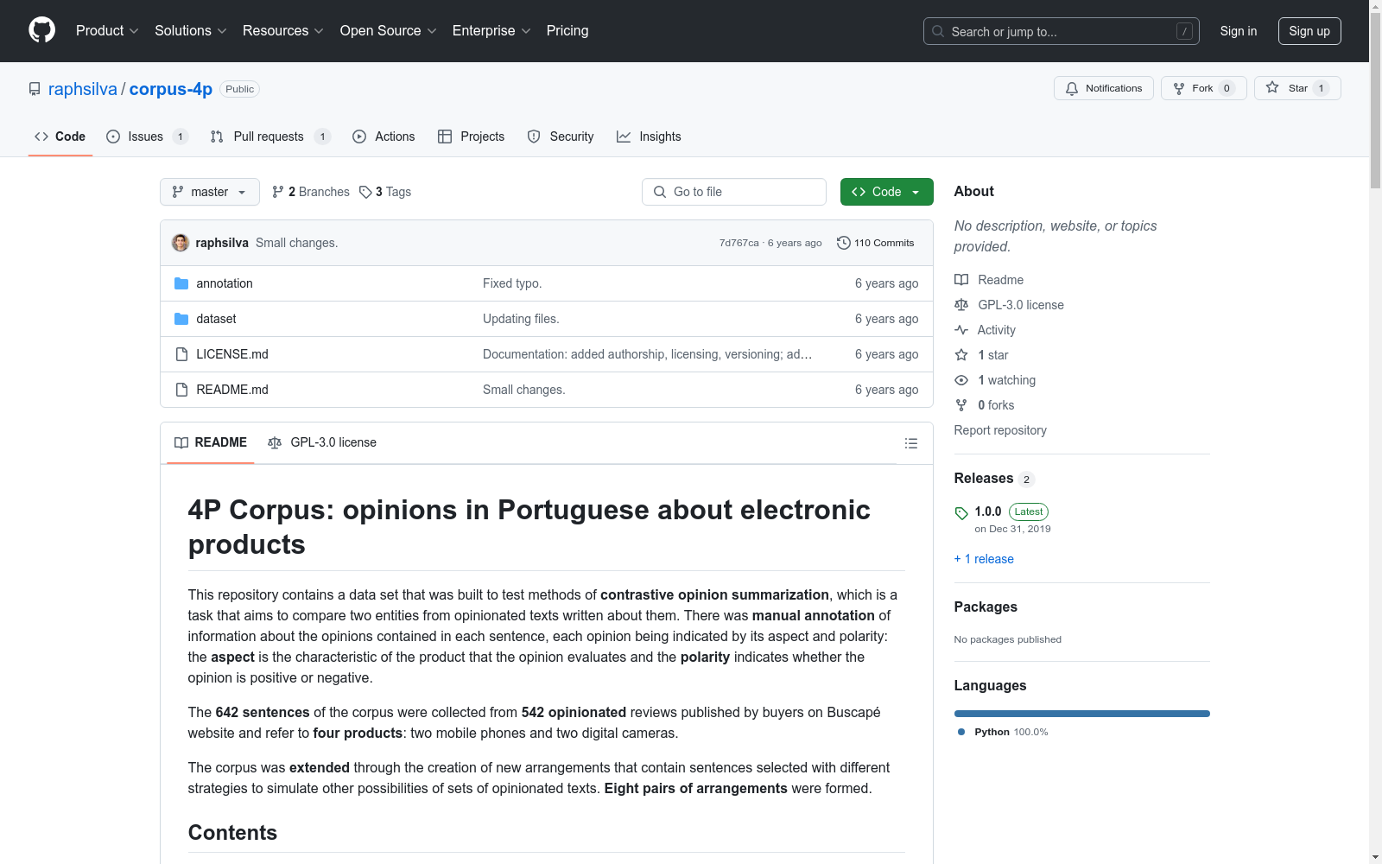Click the eye icon beside 1 watching

pyautogui.click(x=961, y=380)
